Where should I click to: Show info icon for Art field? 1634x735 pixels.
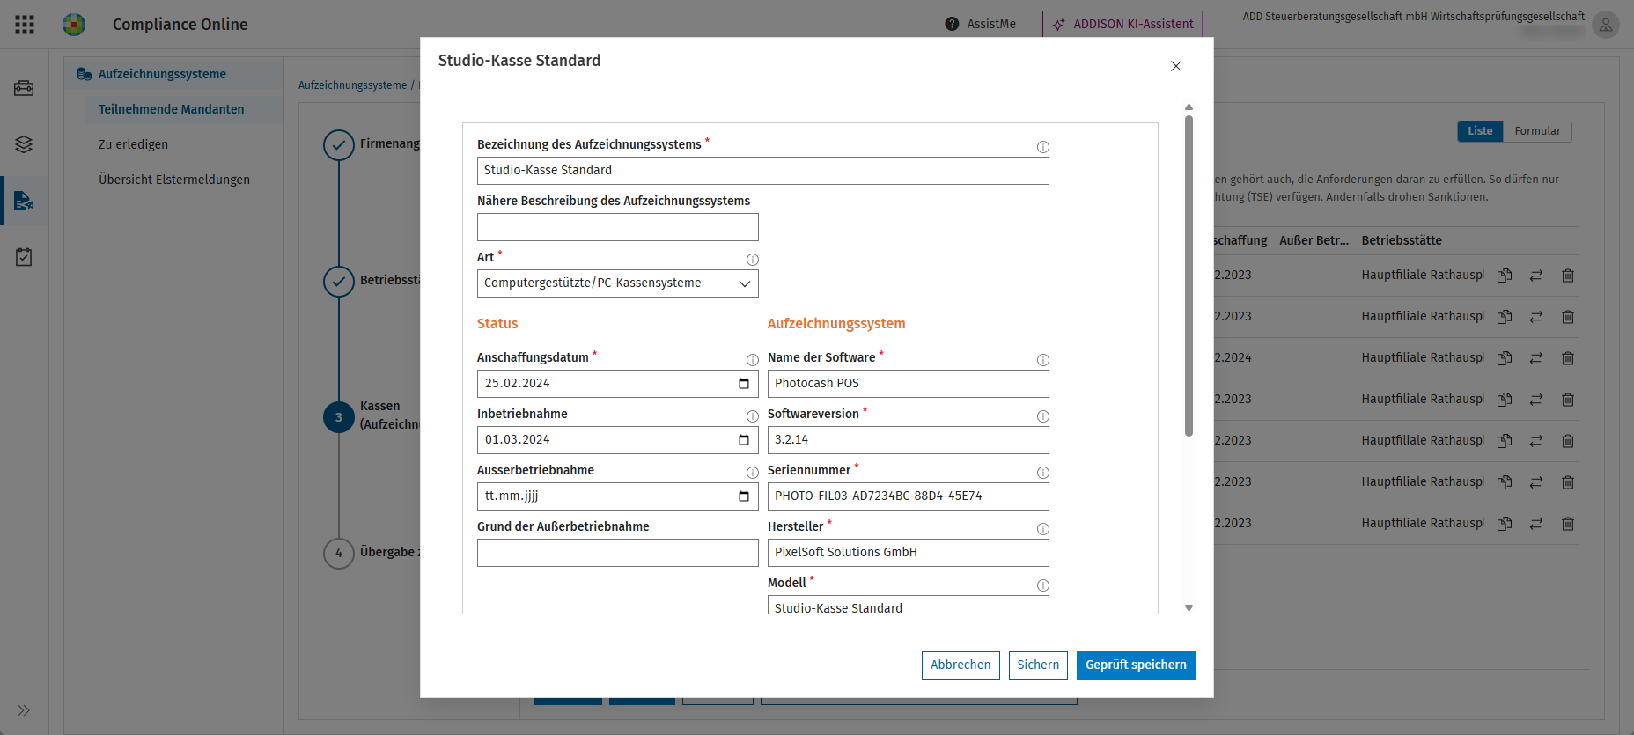(753, 260)
